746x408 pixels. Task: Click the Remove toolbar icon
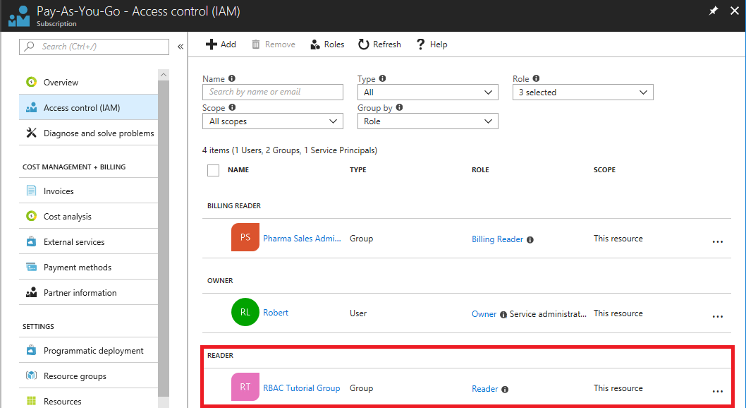257,44
